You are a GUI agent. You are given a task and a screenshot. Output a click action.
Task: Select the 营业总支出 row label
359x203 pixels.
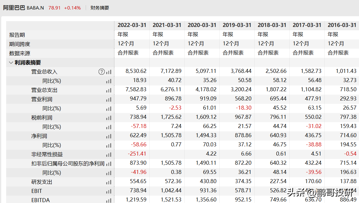coord(44,90)
